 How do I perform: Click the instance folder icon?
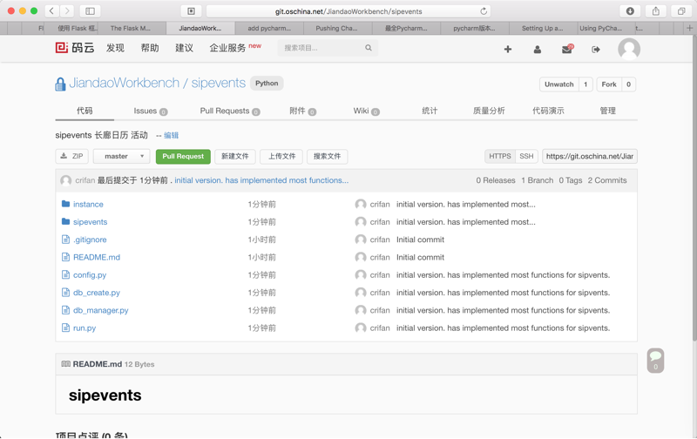pyautogui.click(x=66, y=204)
